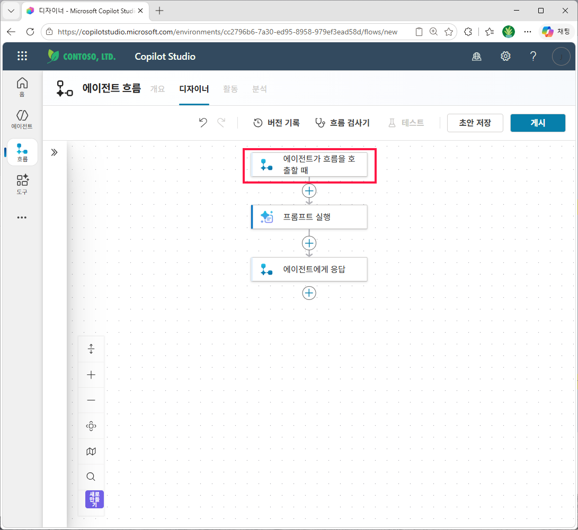Select the 프롬프트 실행 action card
Screen dimensions: 578x530
click(309, 217)
